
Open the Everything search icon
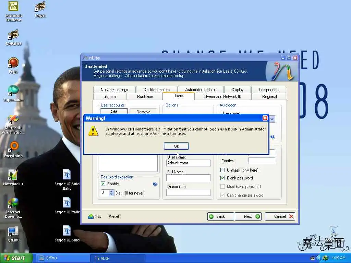tap(13, 149)
